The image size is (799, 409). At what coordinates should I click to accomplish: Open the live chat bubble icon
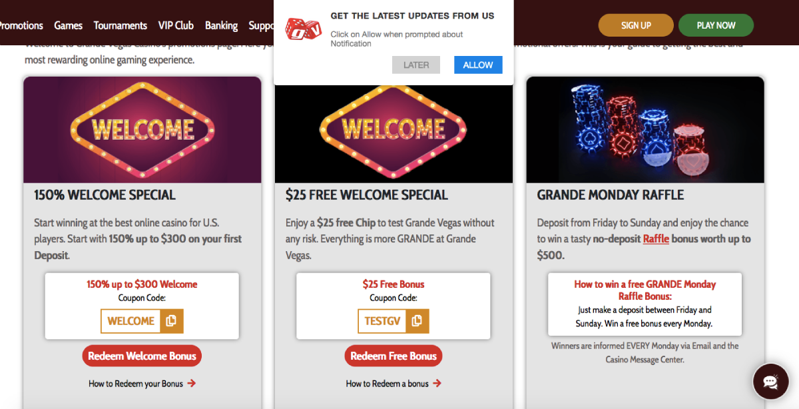[770, 382]
